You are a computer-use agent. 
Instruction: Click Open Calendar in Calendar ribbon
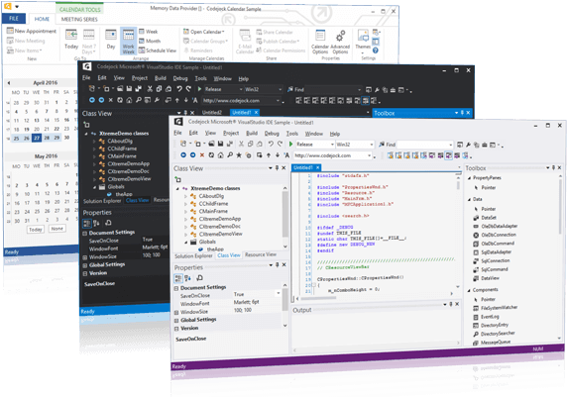pyautogui.click(x=203, y=32)
